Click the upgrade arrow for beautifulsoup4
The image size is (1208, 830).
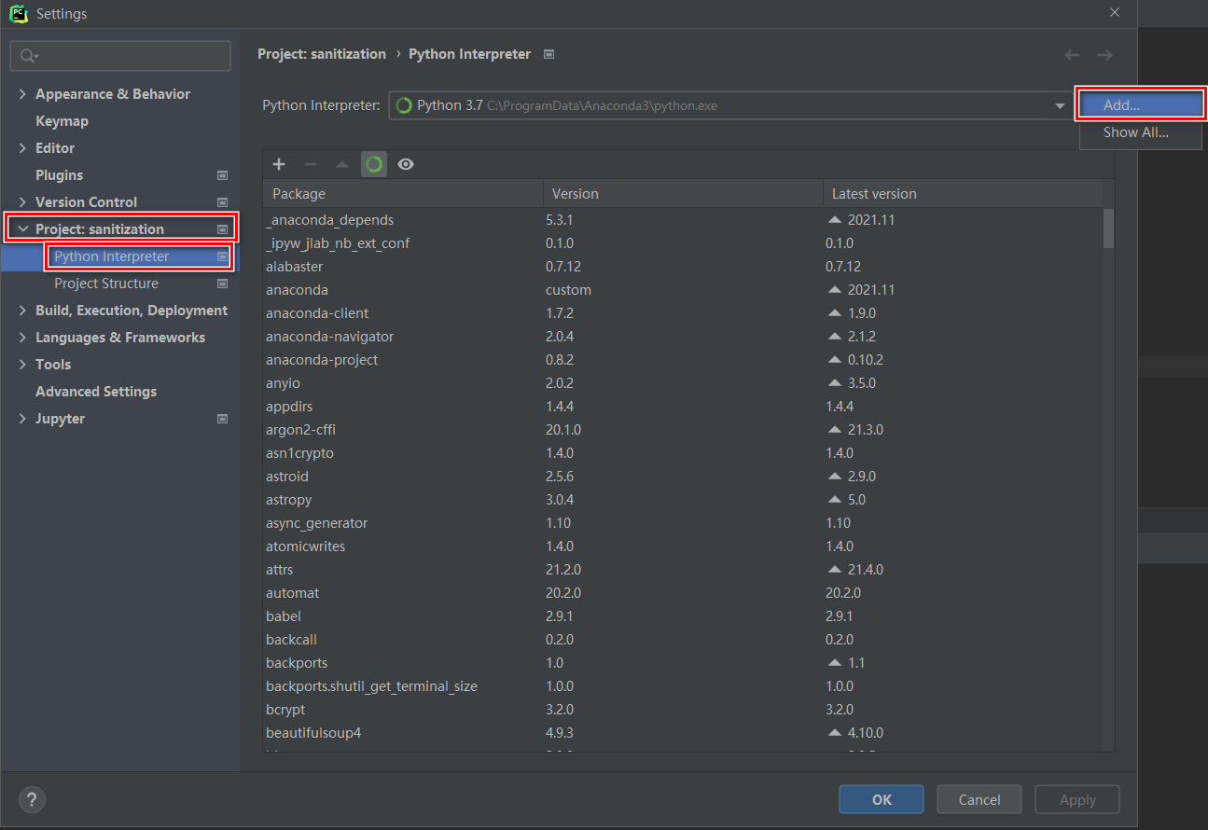coord(835,733)
